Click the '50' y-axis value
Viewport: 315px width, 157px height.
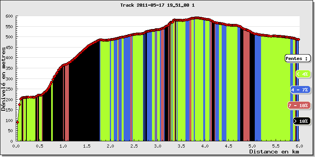[x=11, y=131]
